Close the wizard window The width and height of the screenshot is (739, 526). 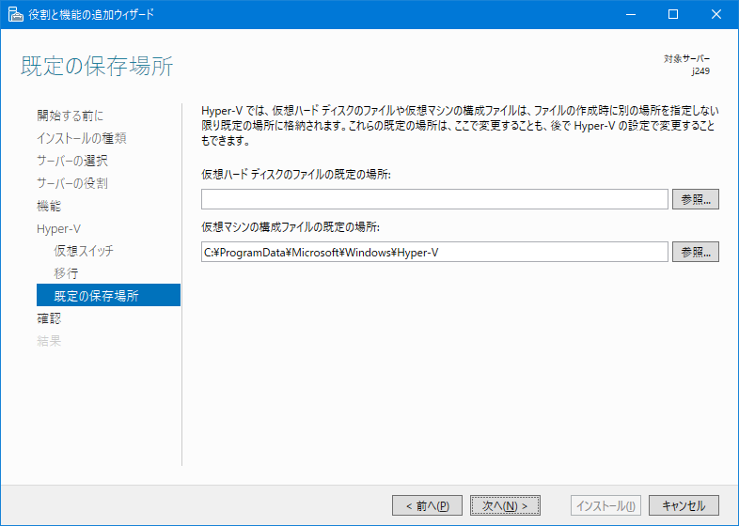(x=716, y=14)
